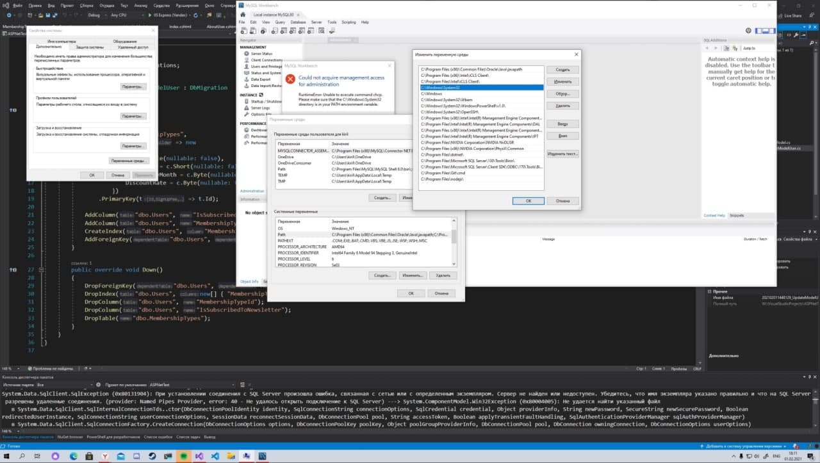Open Steam from the taskbar
The width and height of the screenshot is (820, 463).
pos(152,456)
